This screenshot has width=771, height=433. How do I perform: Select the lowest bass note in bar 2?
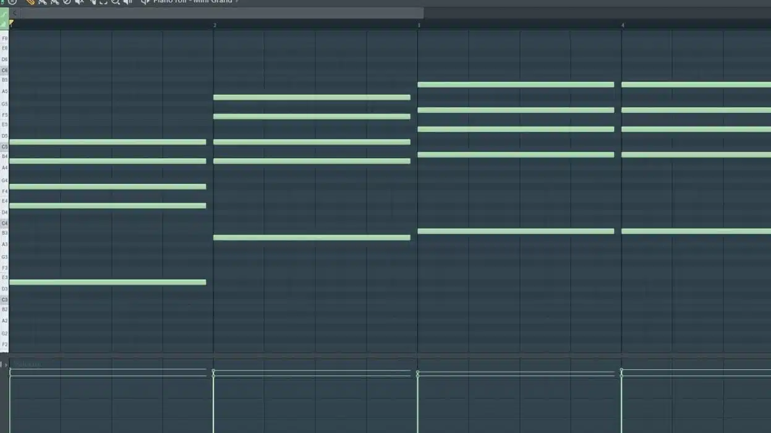(x=312, y=237)
